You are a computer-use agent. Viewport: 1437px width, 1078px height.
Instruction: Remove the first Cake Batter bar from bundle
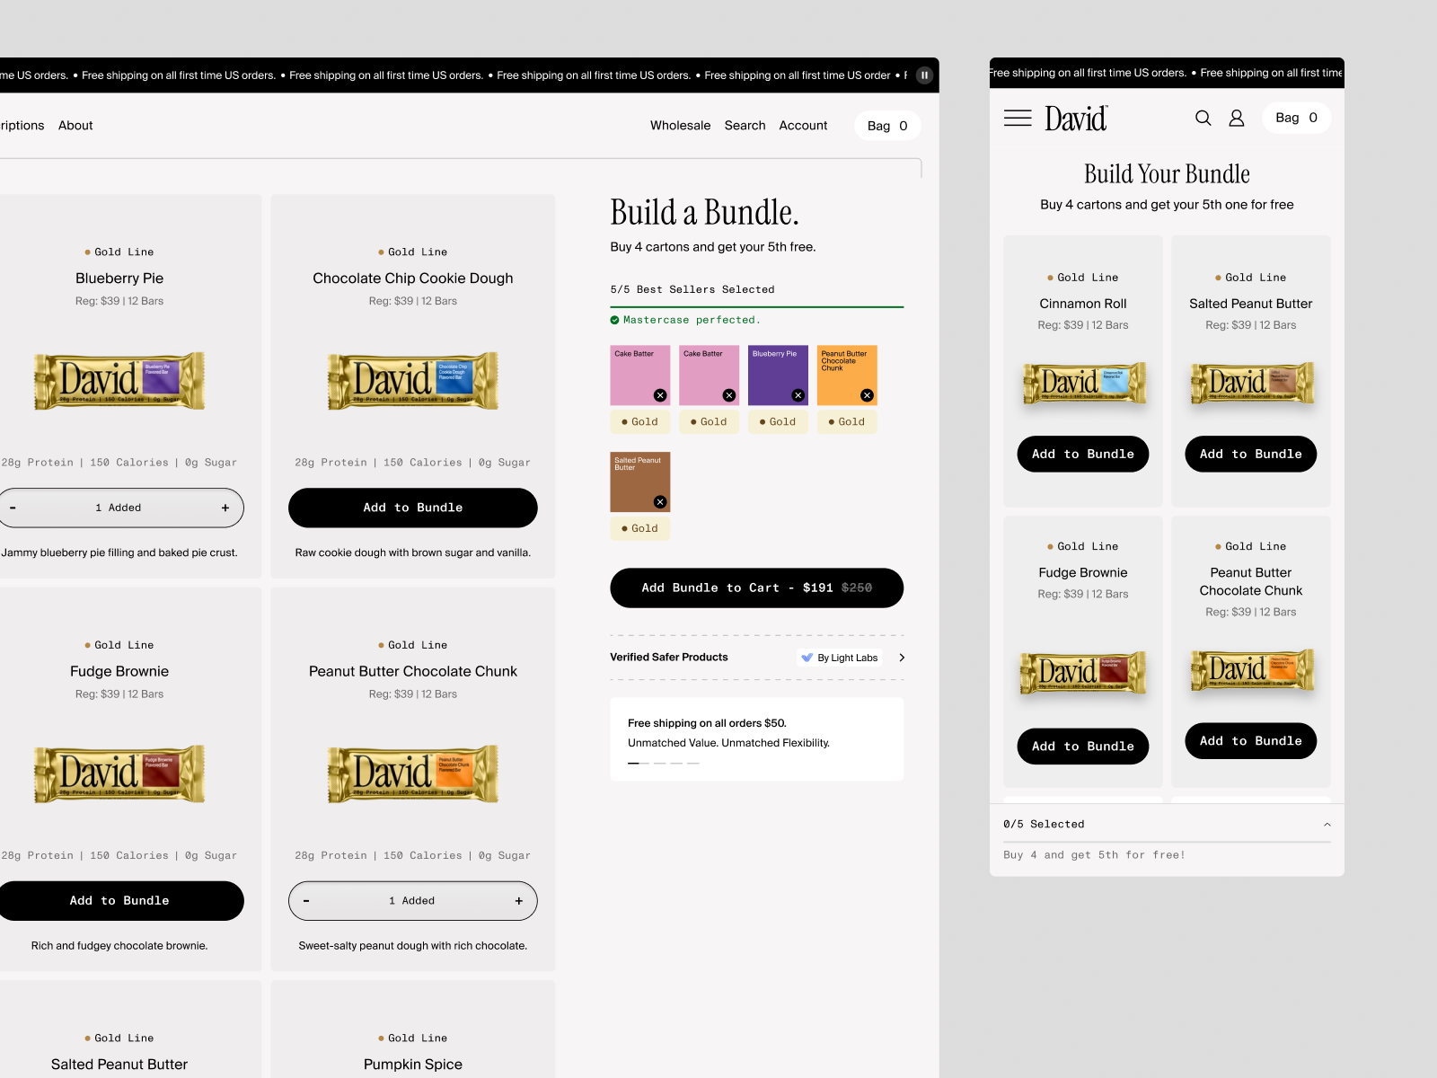(661, 395)
